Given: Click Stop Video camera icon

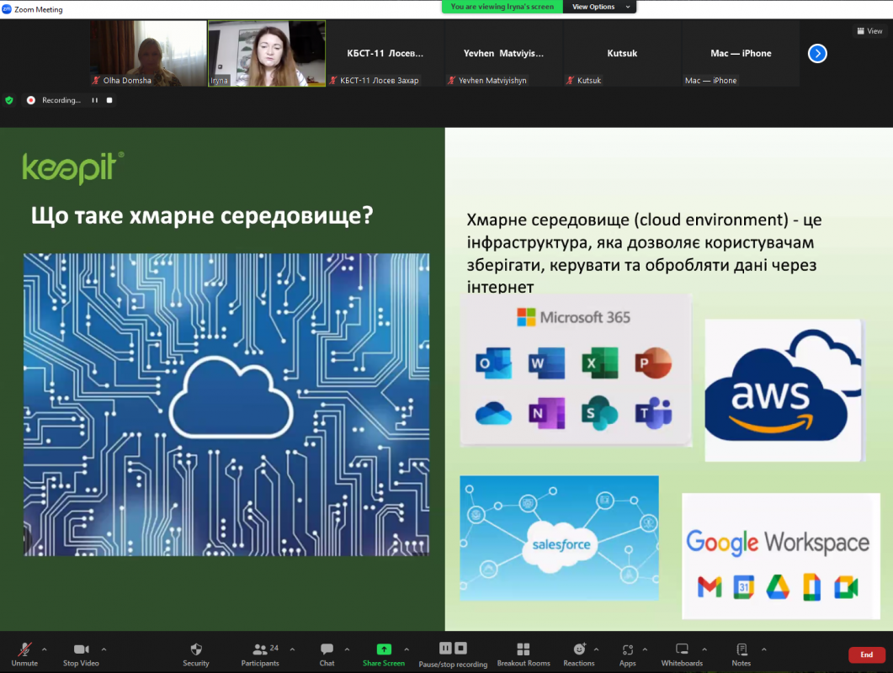Looking at the screenshot, I should 82,649.
